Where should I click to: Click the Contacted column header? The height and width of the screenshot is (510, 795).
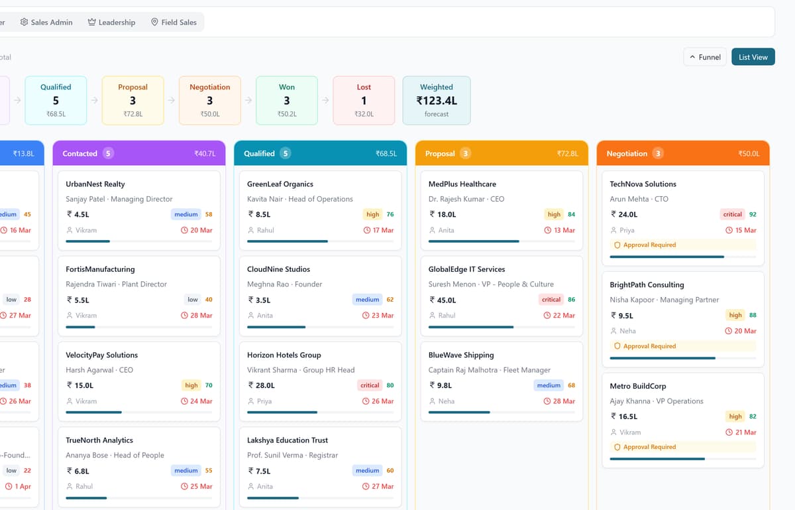[139, 153]
